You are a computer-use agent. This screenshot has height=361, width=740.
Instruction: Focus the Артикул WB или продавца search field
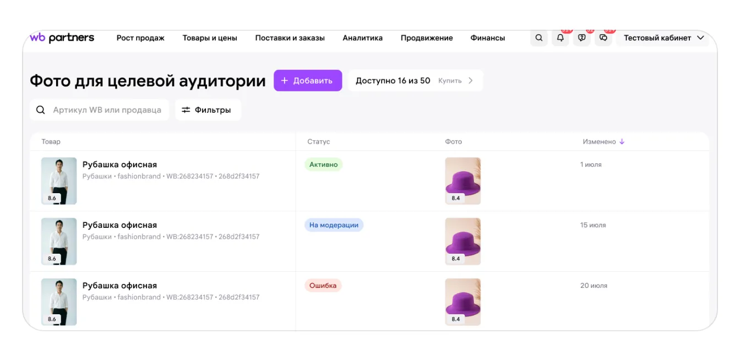pyautogui.click(x=100, y=110)
